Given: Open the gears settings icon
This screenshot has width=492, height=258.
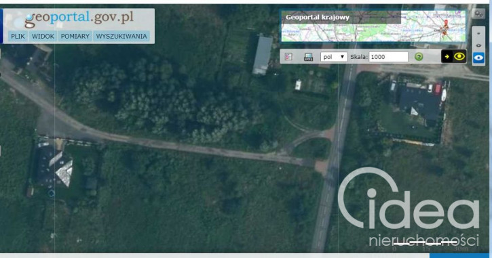Looking at the screenshot, I should click(478, 14).
